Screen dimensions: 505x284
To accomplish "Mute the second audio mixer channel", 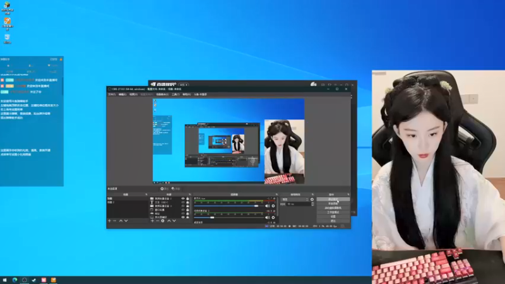I will click(267, 217).
